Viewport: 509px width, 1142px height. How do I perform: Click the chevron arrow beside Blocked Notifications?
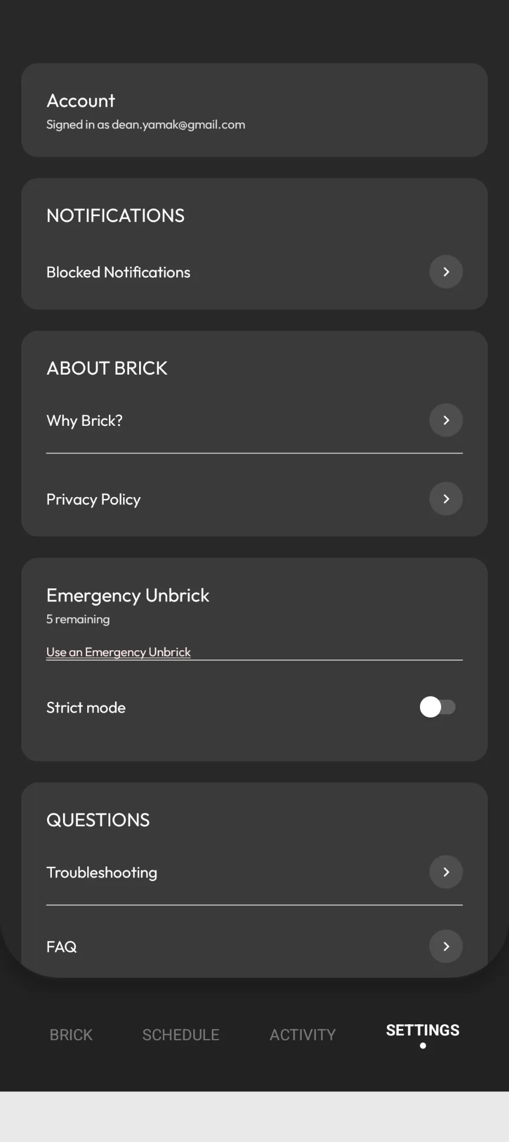(x=446, y=272)
